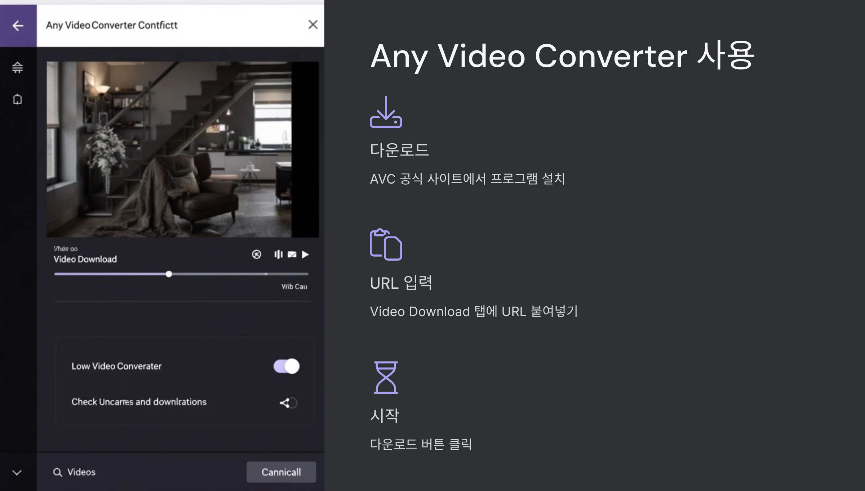The width and height of the screenshot is (865, 491).
Task: Open the bookmark icon in the sidebar
Action: [17, 99]
